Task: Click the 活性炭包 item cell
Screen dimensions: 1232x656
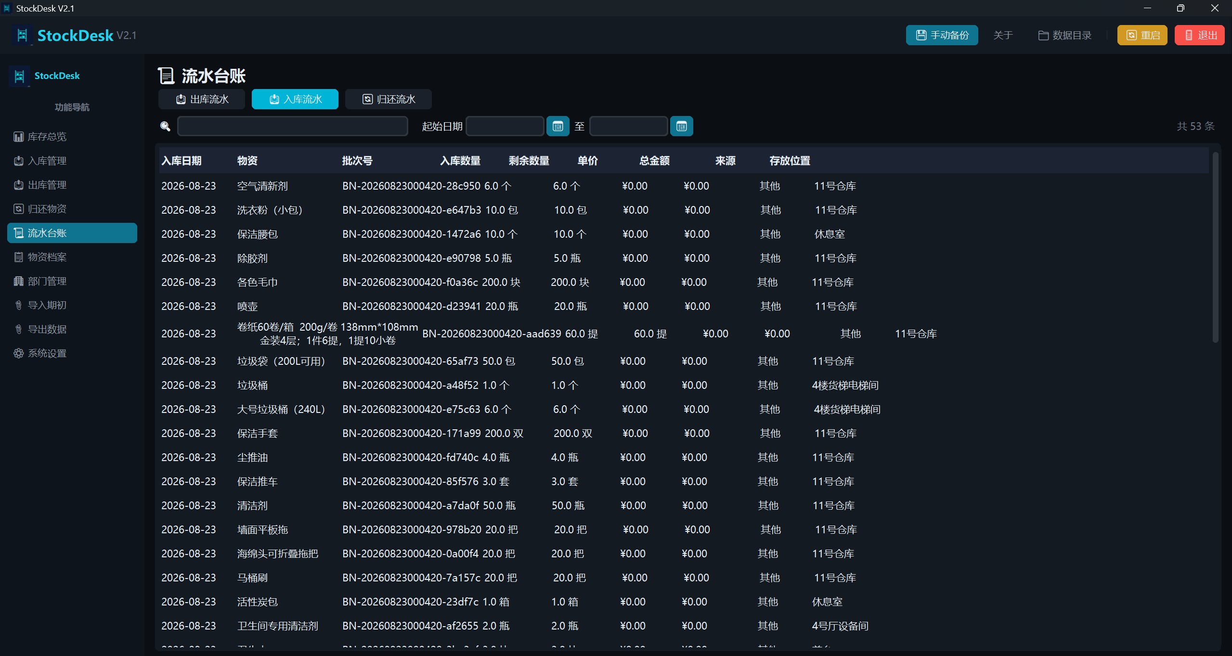Action: pyautogui.click(x=258, y=602)
